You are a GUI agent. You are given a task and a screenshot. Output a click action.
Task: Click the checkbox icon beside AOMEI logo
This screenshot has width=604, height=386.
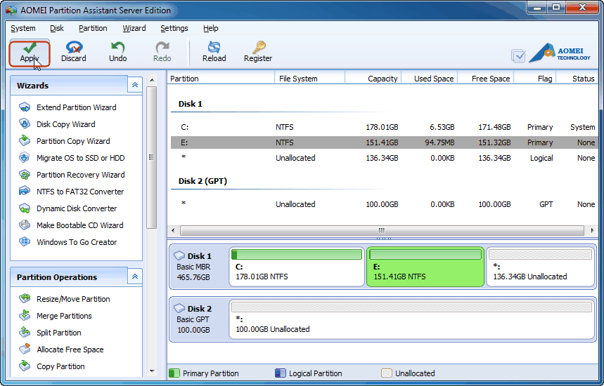(518, 56)
